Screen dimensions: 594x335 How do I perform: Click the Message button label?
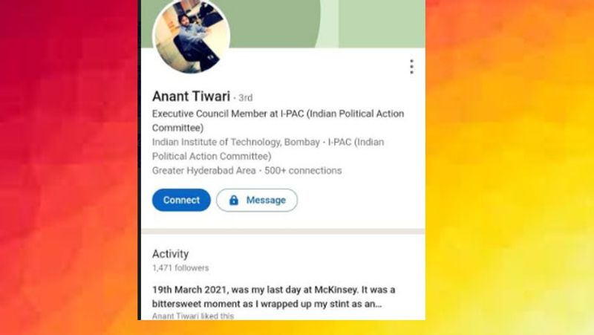[266, 201]
